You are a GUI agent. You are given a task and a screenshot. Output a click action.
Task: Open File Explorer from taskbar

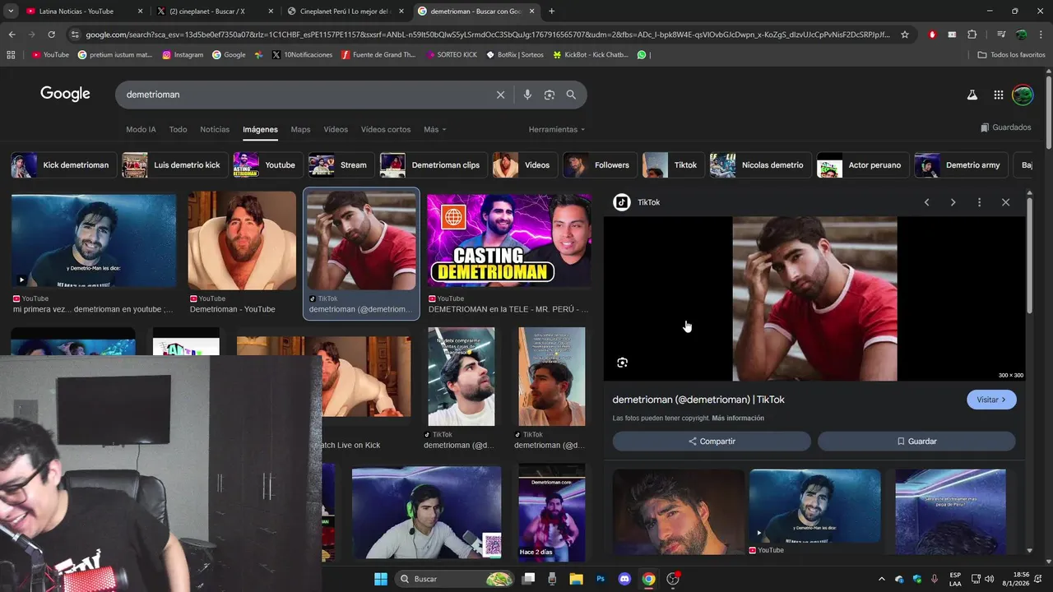click(576, 579)
